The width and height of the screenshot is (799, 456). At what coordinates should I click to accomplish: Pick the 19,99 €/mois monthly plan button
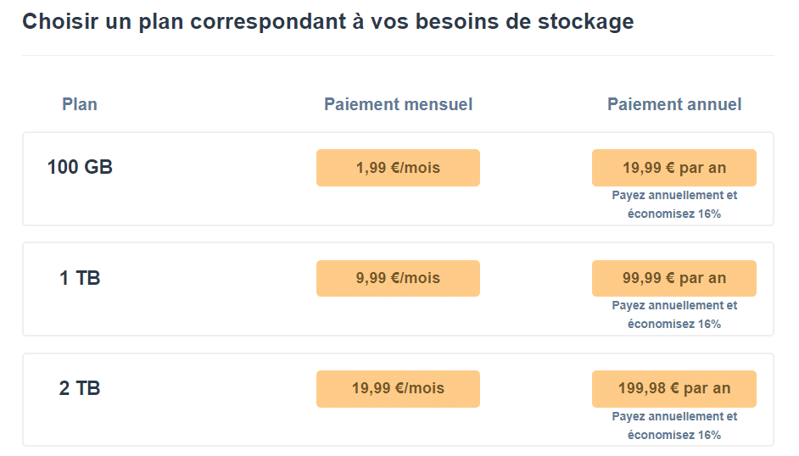398,388
